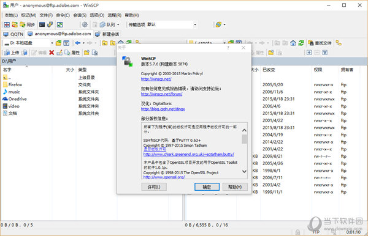Image resolution: width=368 pixels, height=236 pixels.
Task: Click the Compare Directories toolbar icon
Action: pos(7,24)
